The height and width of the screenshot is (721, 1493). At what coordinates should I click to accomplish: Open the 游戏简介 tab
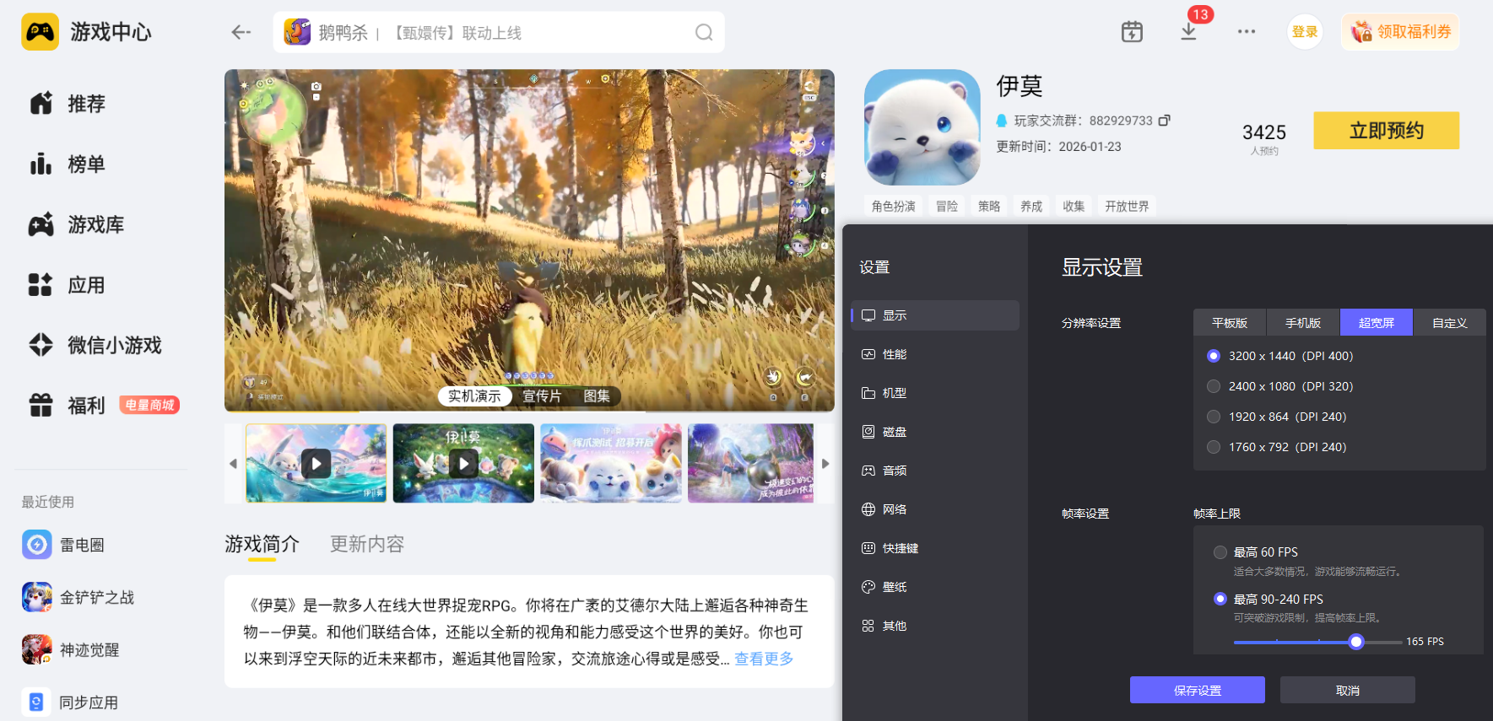click(262, 545)
